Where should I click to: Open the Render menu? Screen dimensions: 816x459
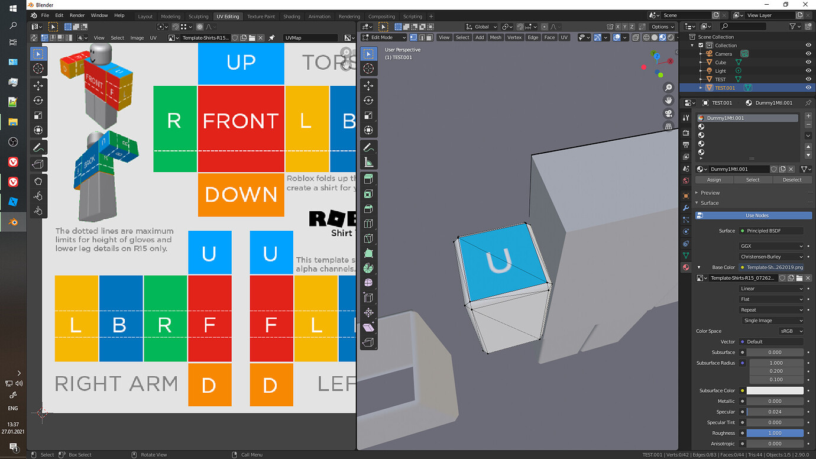(x=77, y=15)
